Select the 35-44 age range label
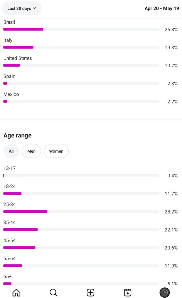 click(9, 222)
